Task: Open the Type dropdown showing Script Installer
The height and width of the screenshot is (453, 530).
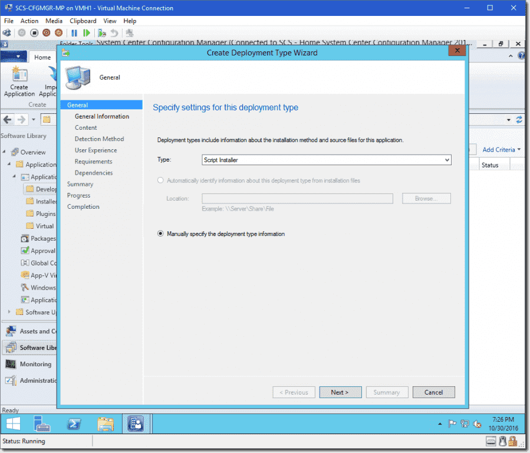Action: click(447, 159)
